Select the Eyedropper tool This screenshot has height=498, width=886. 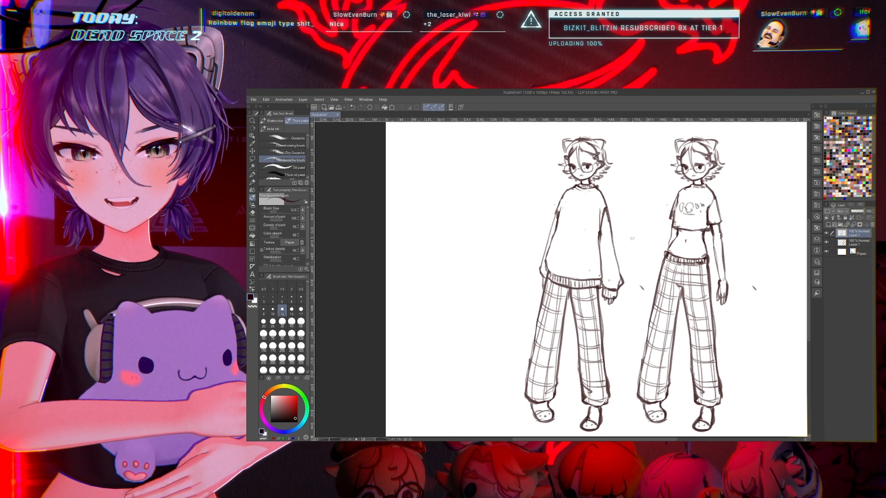(252, 143)
